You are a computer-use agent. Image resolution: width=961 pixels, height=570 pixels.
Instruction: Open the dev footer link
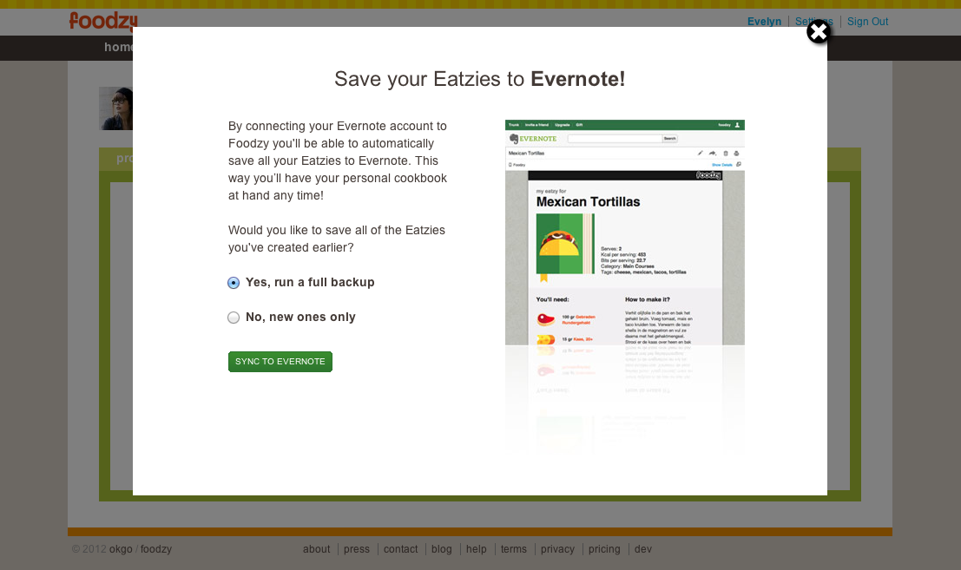(643, 549)
